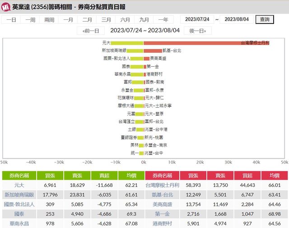Click the start date field 2023/07/24
The image size is (289, 228).
197,19
